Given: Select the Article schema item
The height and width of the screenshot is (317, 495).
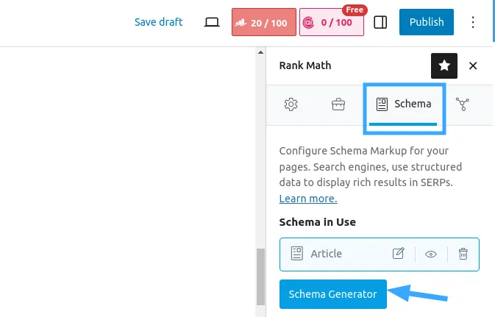Looking at the screenshot, I should click(379, 254).
